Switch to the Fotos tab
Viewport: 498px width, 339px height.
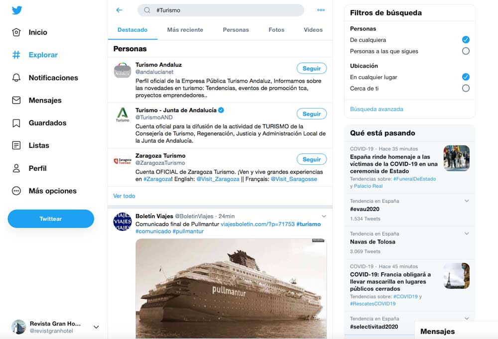[x=276, y=30]
